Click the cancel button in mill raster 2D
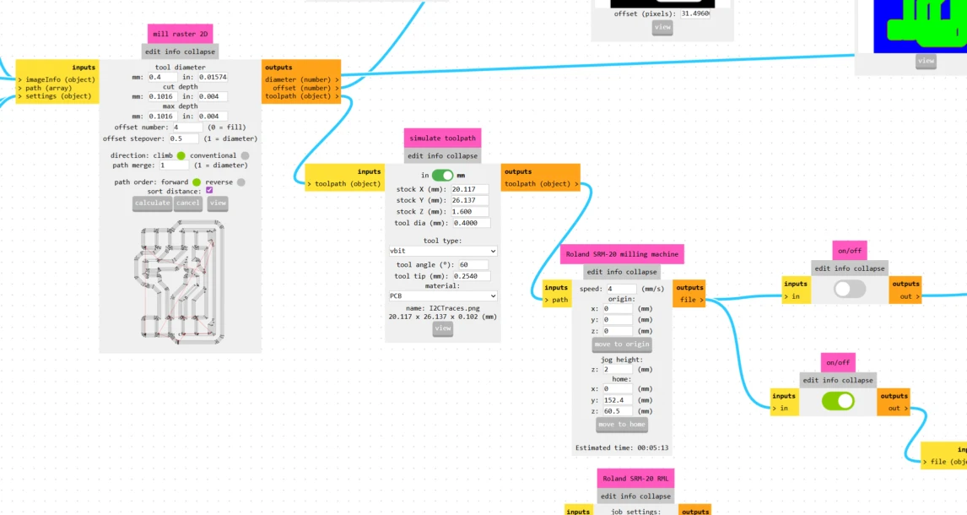The image size is (967, 515). 188,203
